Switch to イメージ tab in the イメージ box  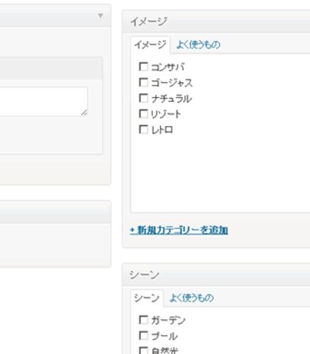click(150, 45)
